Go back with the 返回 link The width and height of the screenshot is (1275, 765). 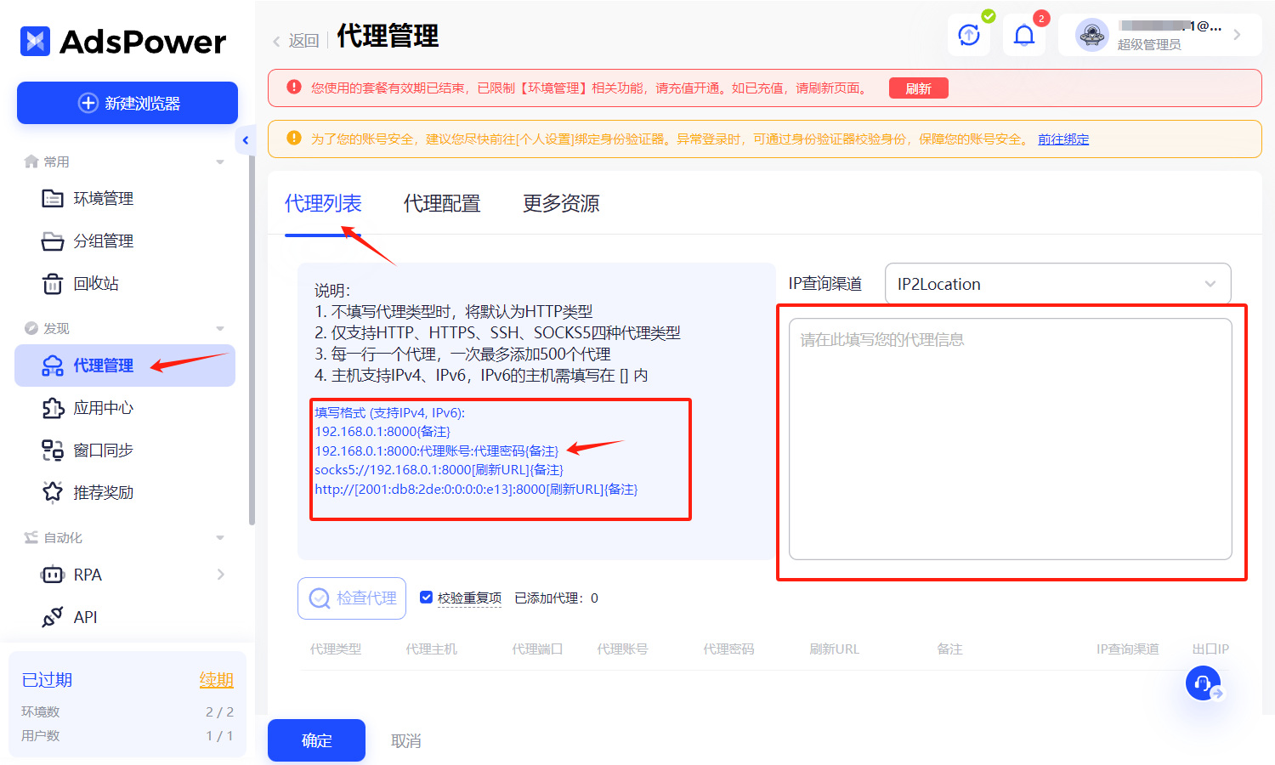point(296,40)
